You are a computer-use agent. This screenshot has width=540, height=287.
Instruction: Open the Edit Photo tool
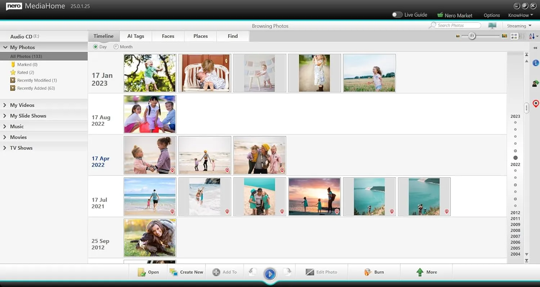point(322,272)
